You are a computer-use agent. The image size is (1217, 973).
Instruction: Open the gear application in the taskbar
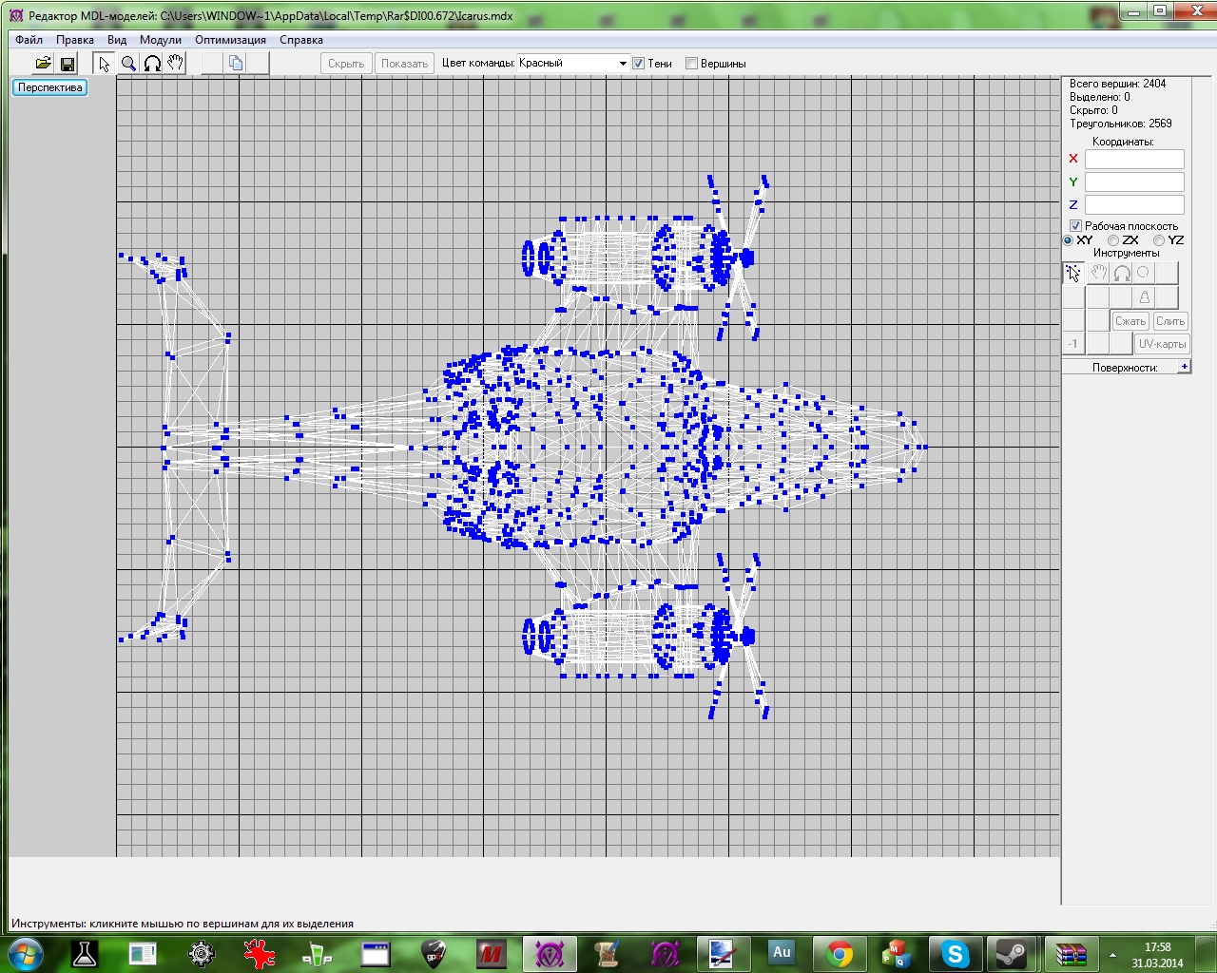(201, 953)
